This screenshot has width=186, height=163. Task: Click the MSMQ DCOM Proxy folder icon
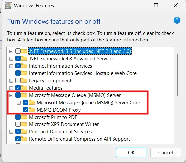click(x=32, y=110)
